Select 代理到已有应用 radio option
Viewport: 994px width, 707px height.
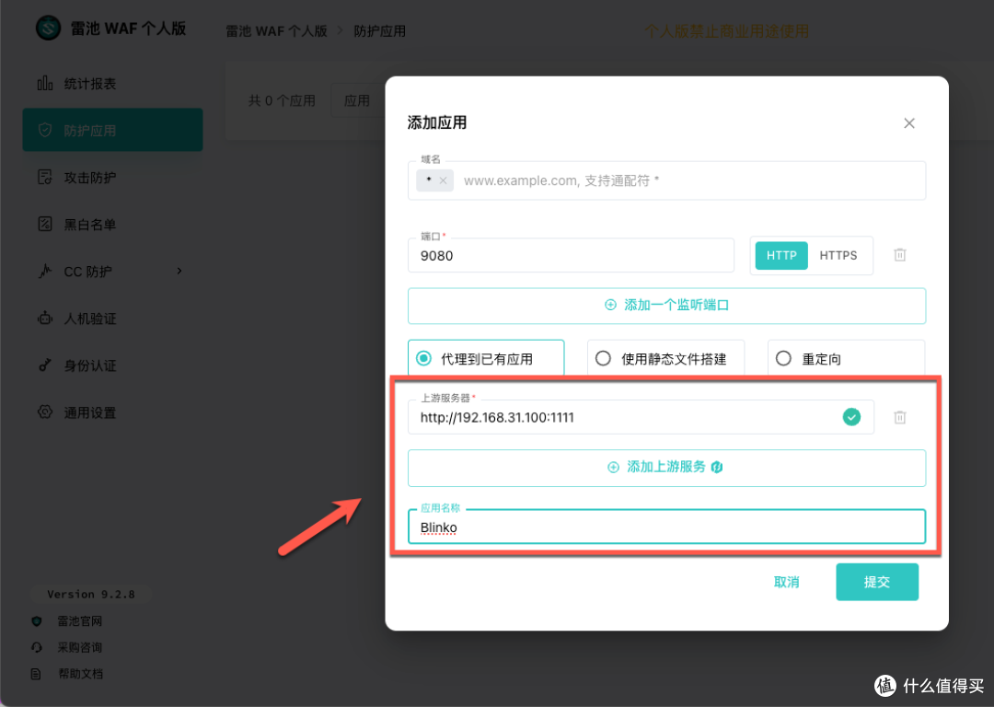[x=486, y=359]
